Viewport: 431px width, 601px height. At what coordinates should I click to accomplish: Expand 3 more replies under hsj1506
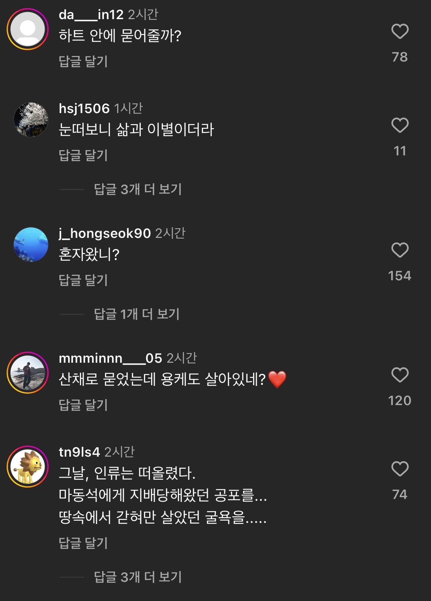click(x=138, y=189)
